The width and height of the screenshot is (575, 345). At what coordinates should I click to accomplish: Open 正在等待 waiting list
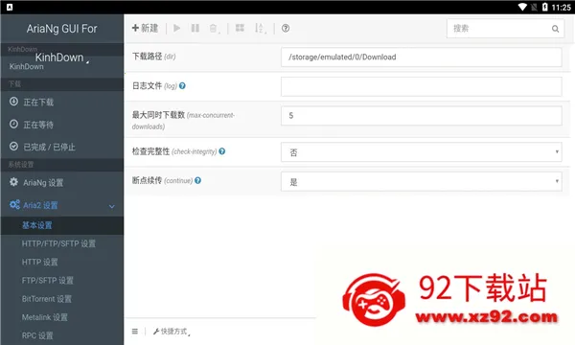[x=62, y=125]
